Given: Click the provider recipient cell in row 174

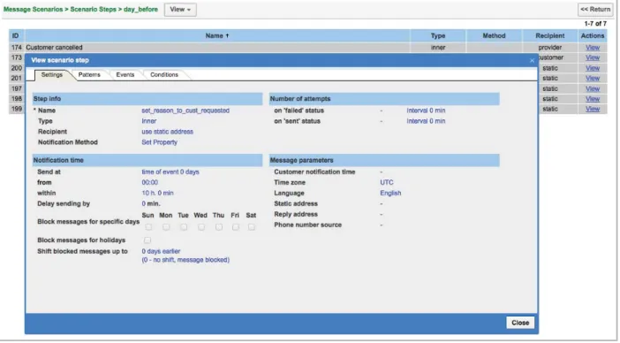Looking at the screenshot, I should point(550,48).
